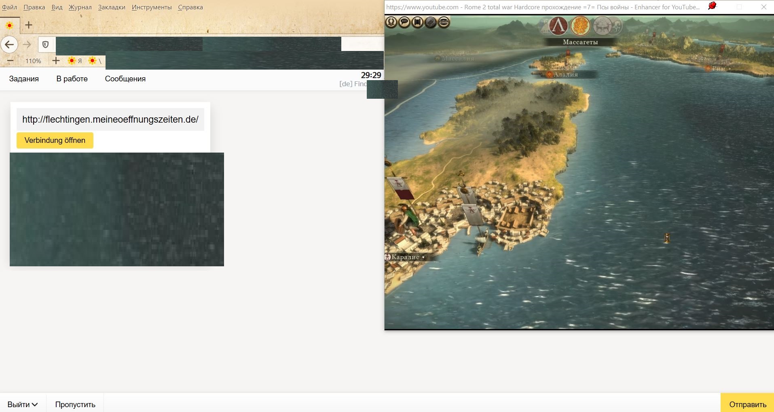Open the Инструменты menu

point(152,7)
